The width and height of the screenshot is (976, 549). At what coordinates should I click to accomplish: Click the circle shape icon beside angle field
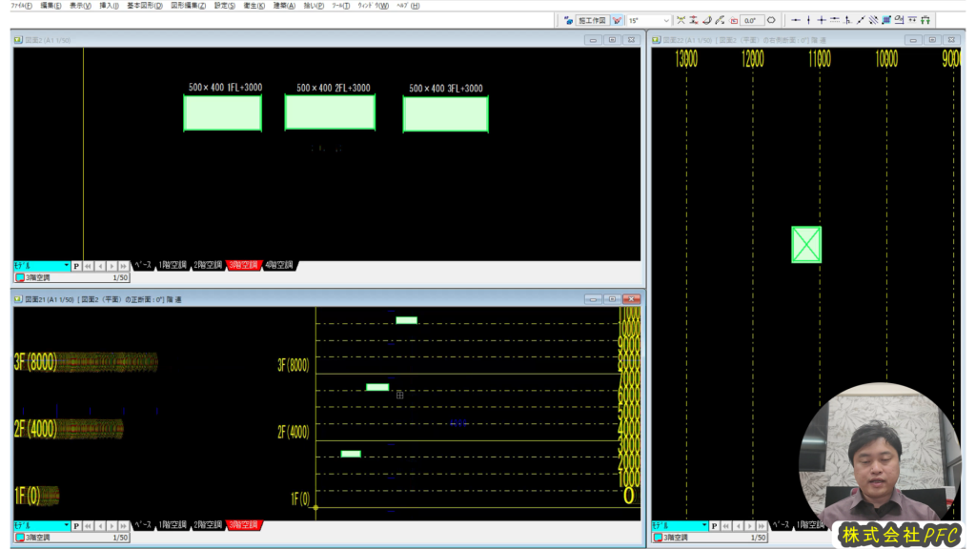click(x=771, y=20)
